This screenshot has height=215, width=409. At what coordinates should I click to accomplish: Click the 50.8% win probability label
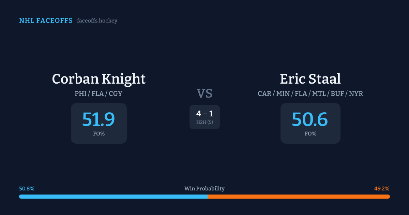[x=27, y=189]
